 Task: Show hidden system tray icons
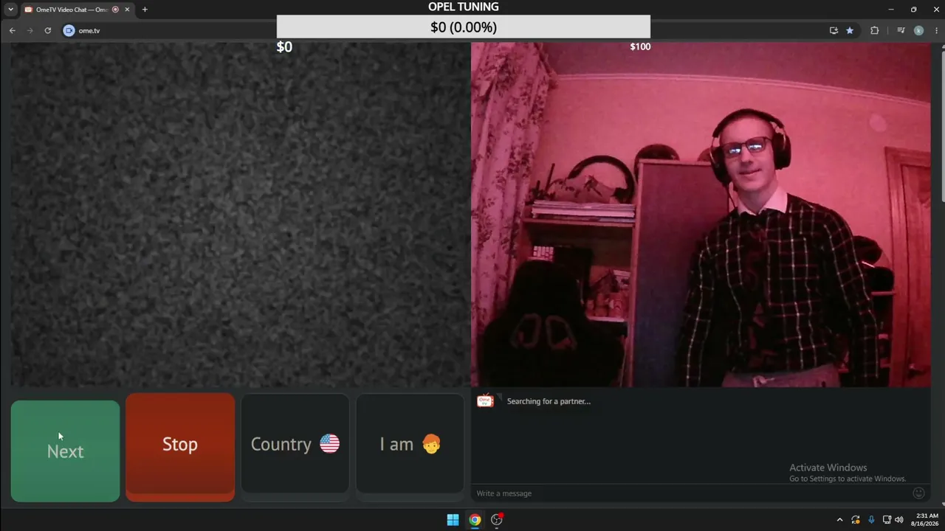pos(839,520)
